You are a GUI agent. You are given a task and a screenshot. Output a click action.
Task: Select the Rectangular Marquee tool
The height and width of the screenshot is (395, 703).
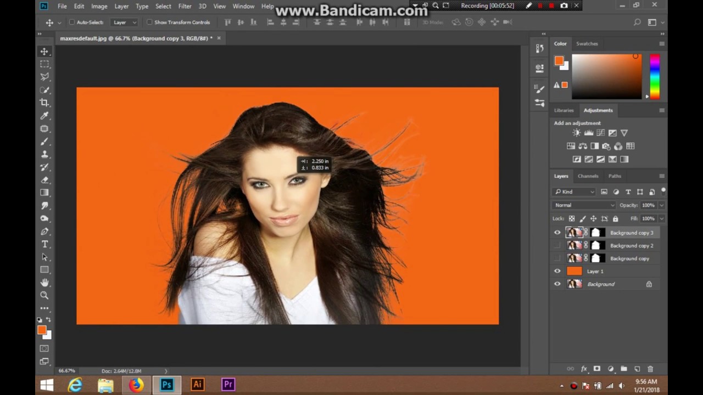pos(44,64)
